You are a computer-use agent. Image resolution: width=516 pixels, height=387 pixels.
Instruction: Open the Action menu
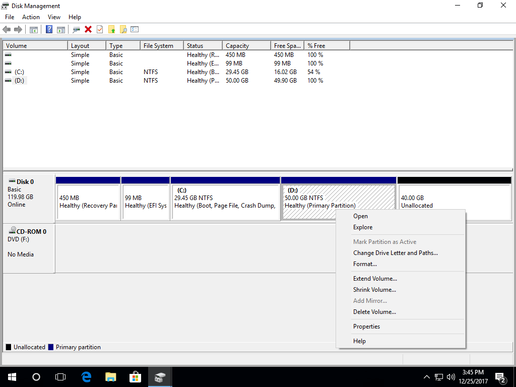[x=31, y=17]
